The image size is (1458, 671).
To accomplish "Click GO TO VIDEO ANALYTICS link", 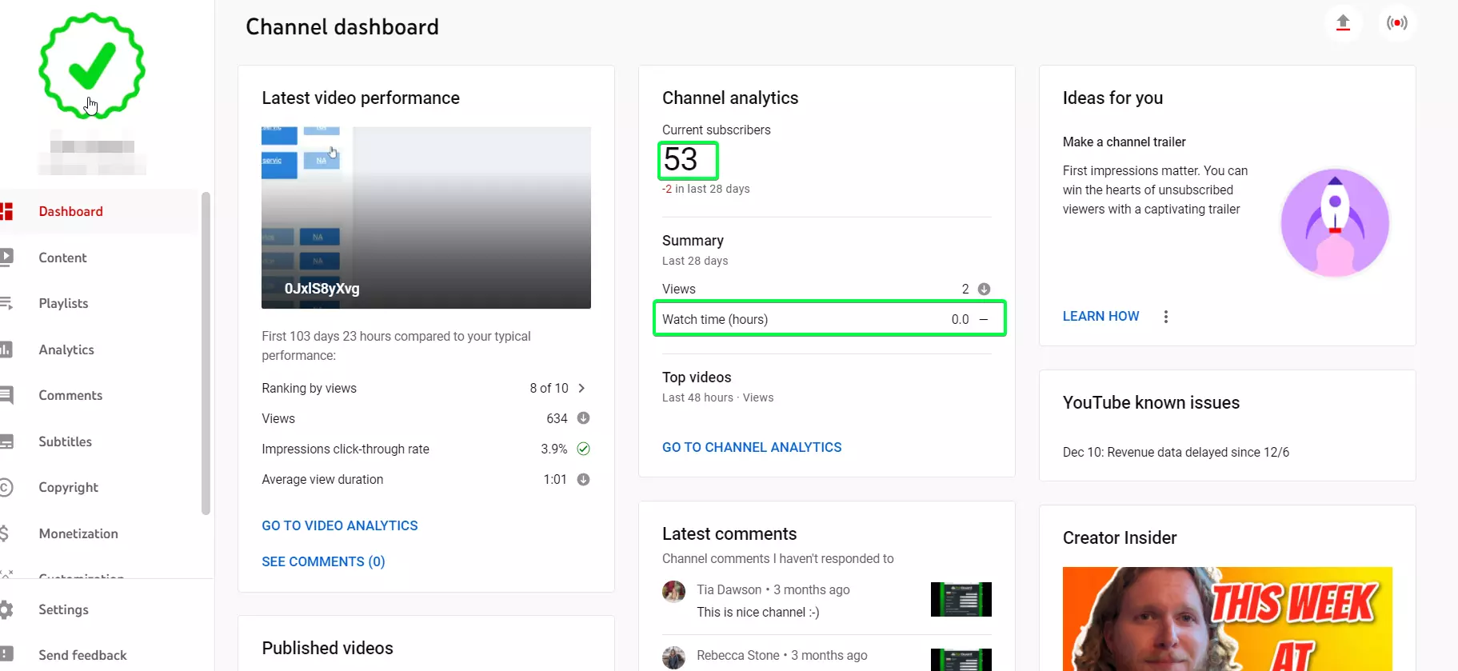I will click(x=339, y=525).
